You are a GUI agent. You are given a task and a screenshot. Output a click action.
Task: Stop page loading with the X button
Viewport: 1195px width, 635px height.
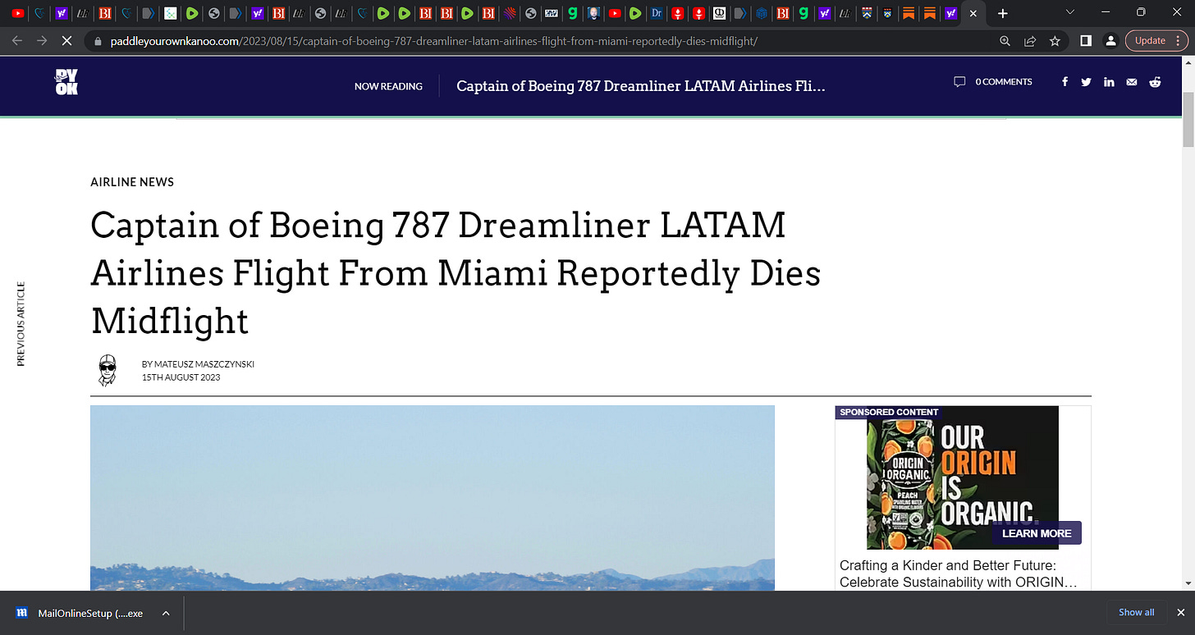(x=67, y=40)
